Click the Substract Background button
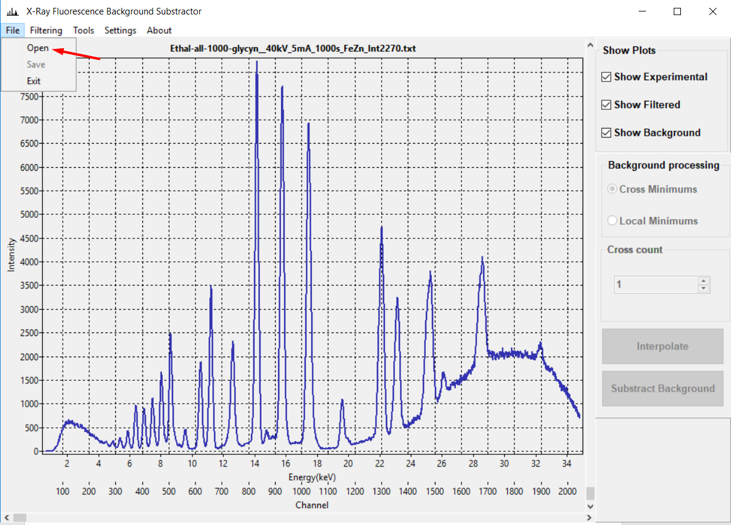Image resolution: width=731 pixels, height=525 pixels. 662,389
